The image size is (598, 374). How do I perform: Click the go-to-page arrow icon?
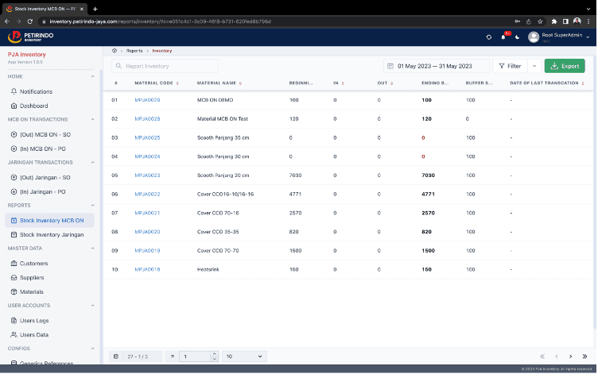pyautogui.click(x=173, y=357)
